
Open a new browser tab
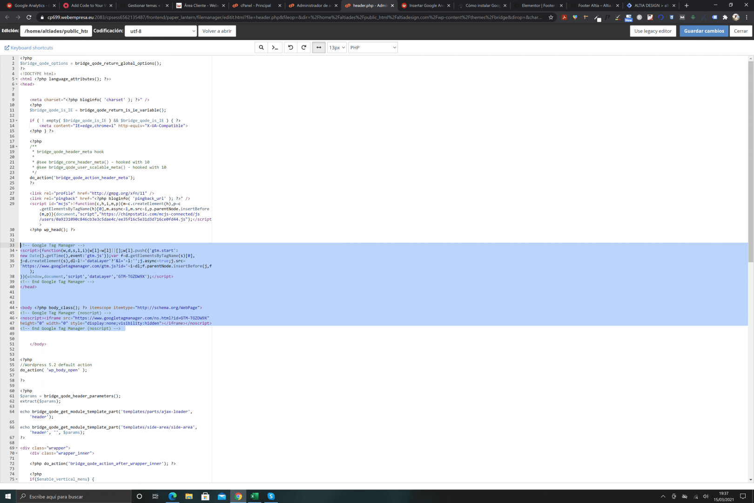[687, 6]
